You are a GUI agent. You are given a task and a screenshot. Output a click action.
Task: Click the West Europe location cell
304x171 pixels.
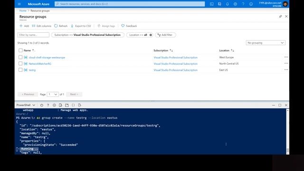(227, 57)
